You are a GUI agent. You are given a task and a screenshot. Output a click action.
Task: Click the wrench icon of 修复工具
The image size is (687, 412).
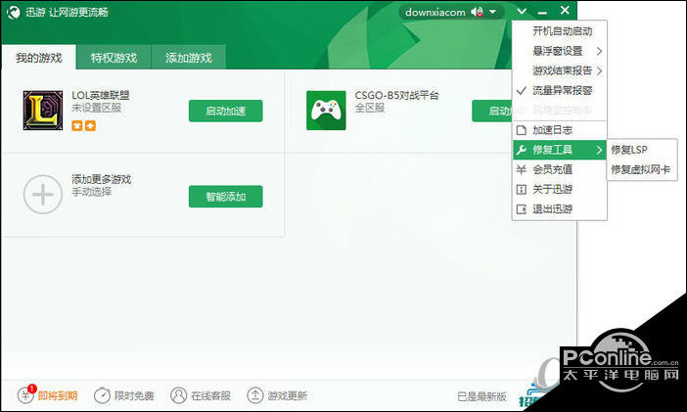click(x=522, y=150)
